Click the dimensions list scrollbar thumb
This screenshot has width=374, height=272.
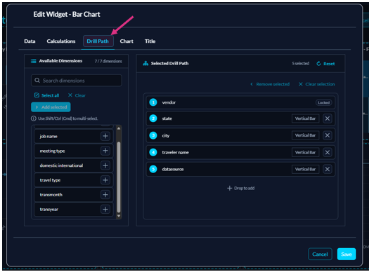tap(119, 177)
